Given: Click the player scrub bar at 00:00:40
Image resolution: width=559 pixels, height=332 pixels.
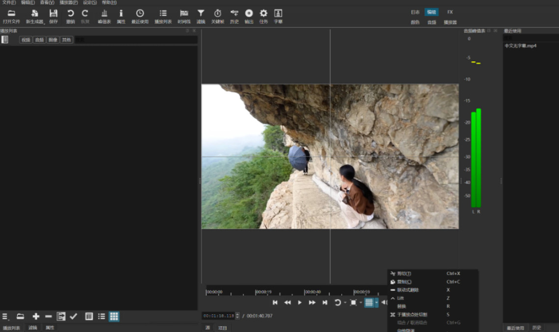Looking at the screenshot, I should click(305, 292).
